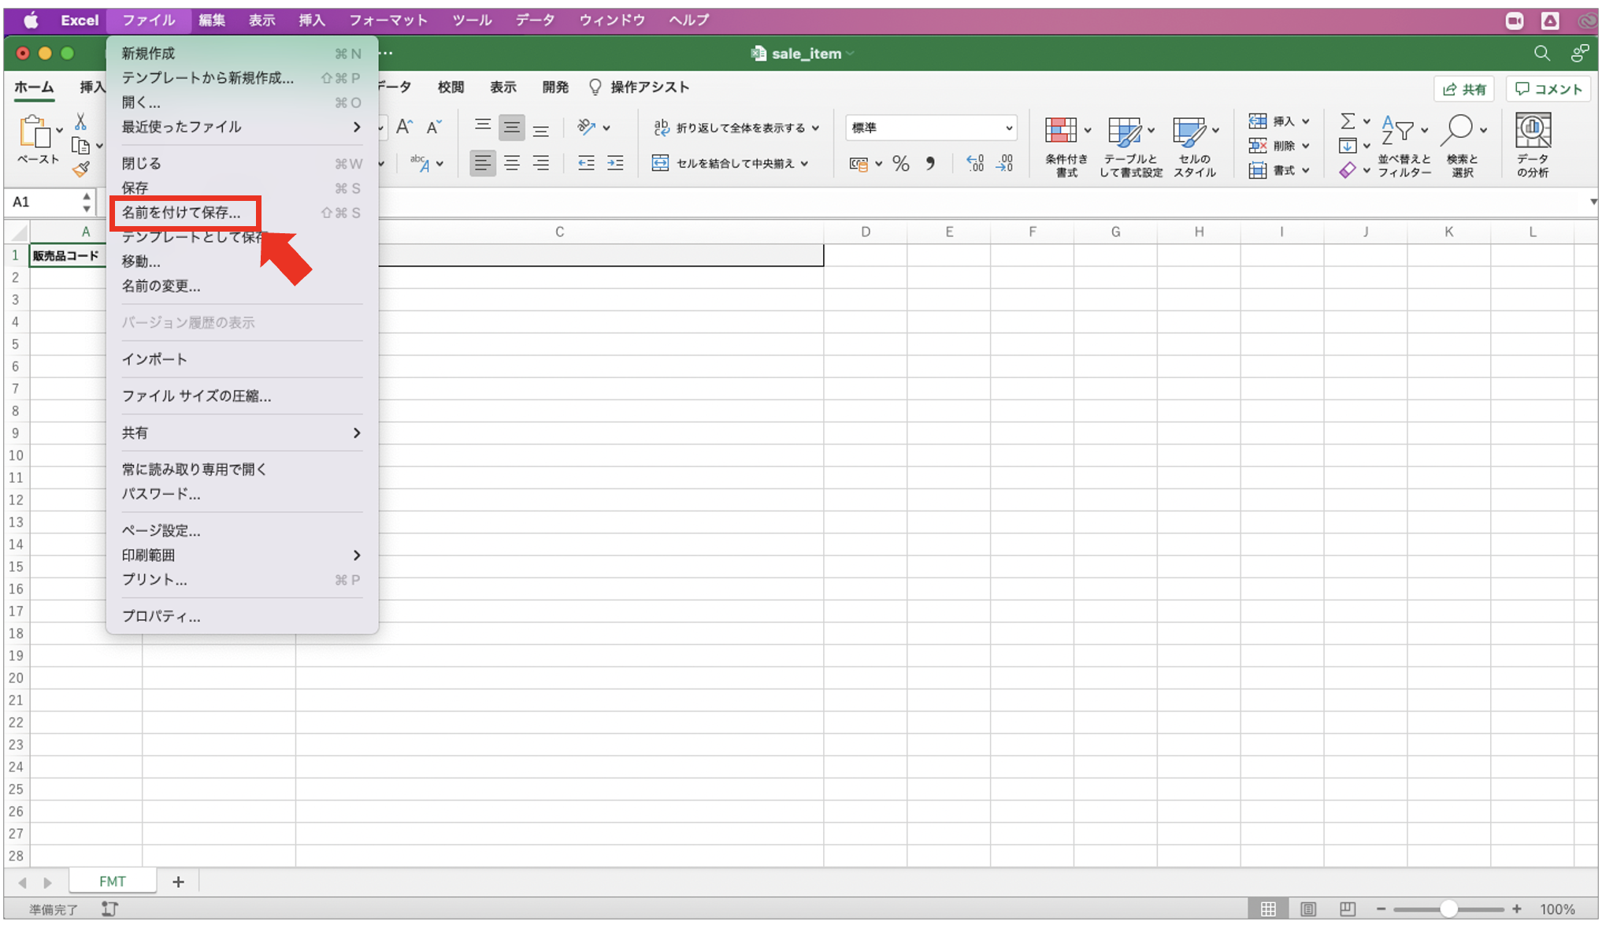The image size is (1602, 925).
Task: Click the Analyze Data icon
Action: [x=1532, y=131]
